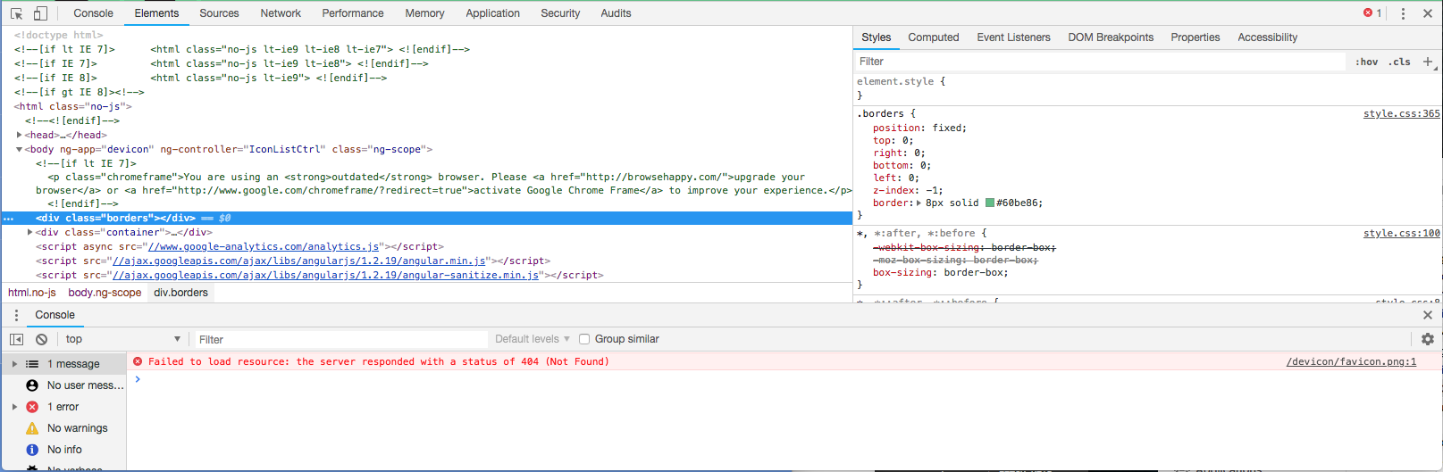Select the div.borders breadcrumb
Screen dimensions: 1443x472
[x=180, y=293]
